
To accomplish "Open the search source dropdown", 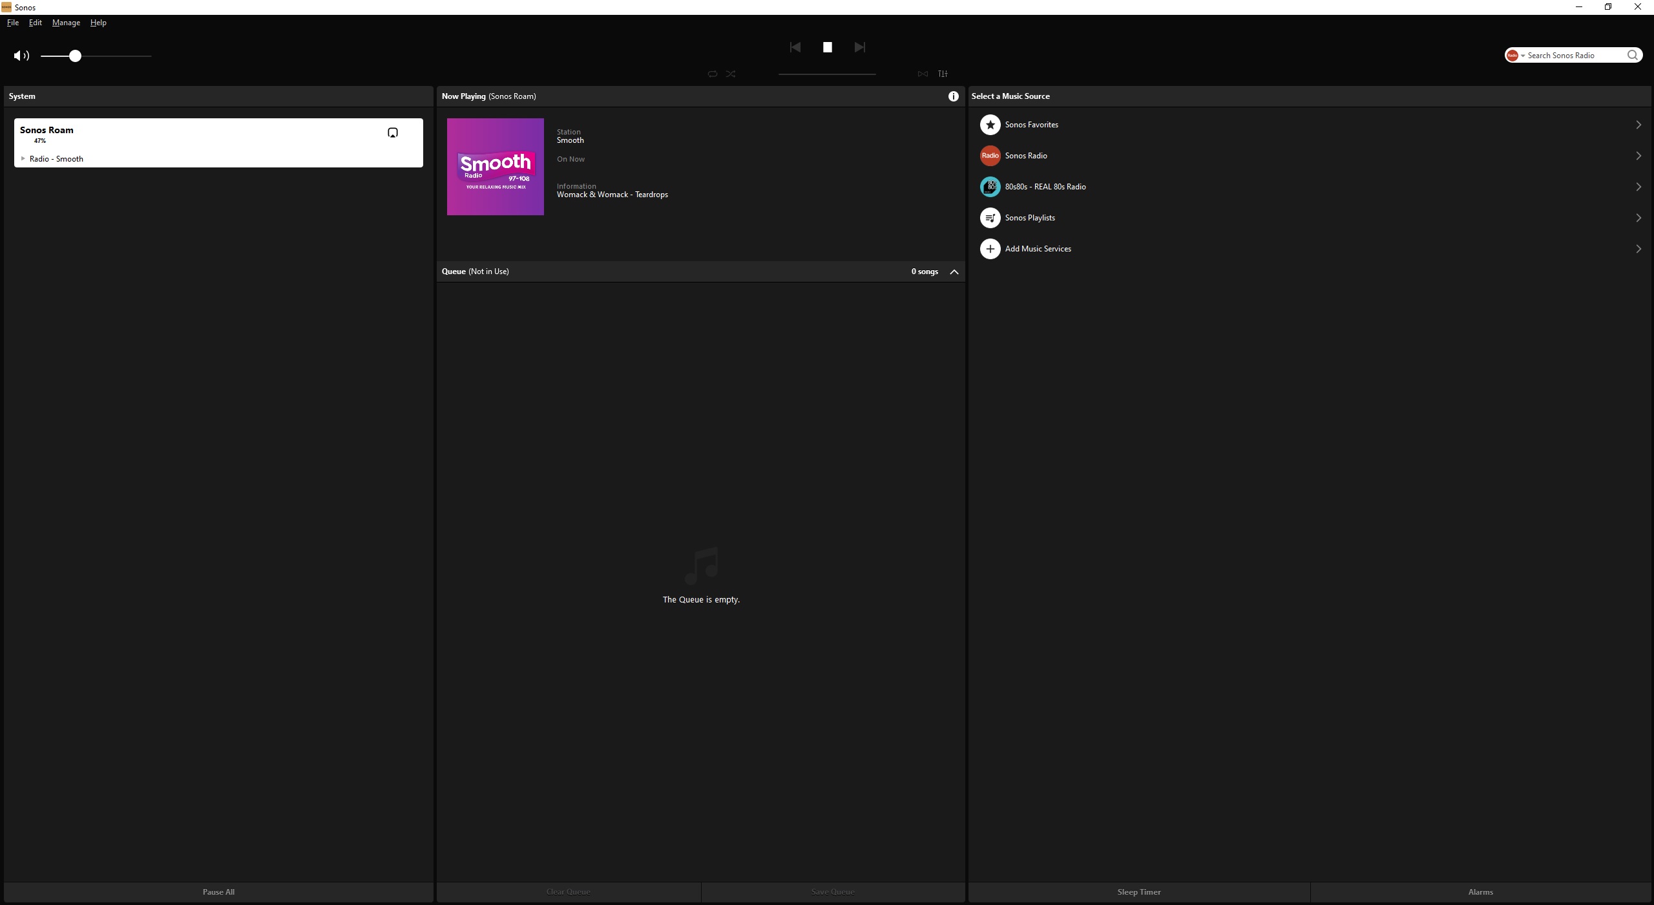I will coord(1515,56).
